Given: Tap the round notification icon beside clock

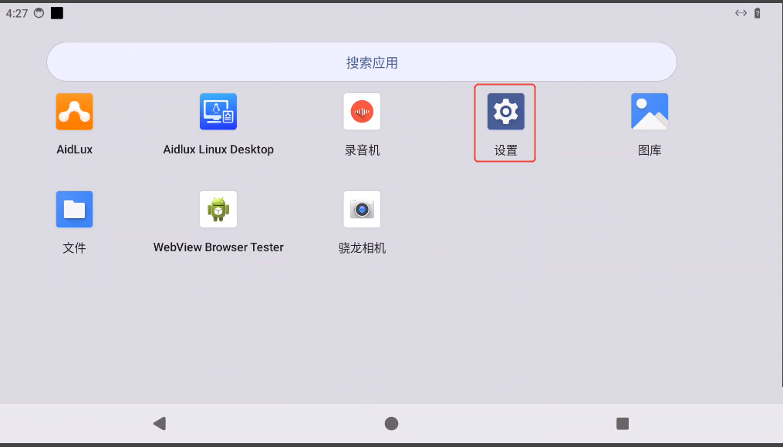Looking at the screenshot, I should click(x=39, y=13).
